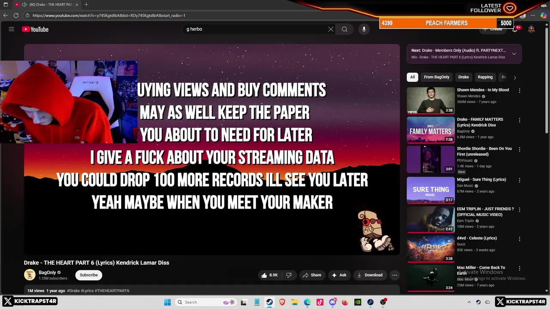Open the YouTube account avatar menu
Image resolution: width=550 pixels, height=309 pixels.
click(x=532, y=29)
